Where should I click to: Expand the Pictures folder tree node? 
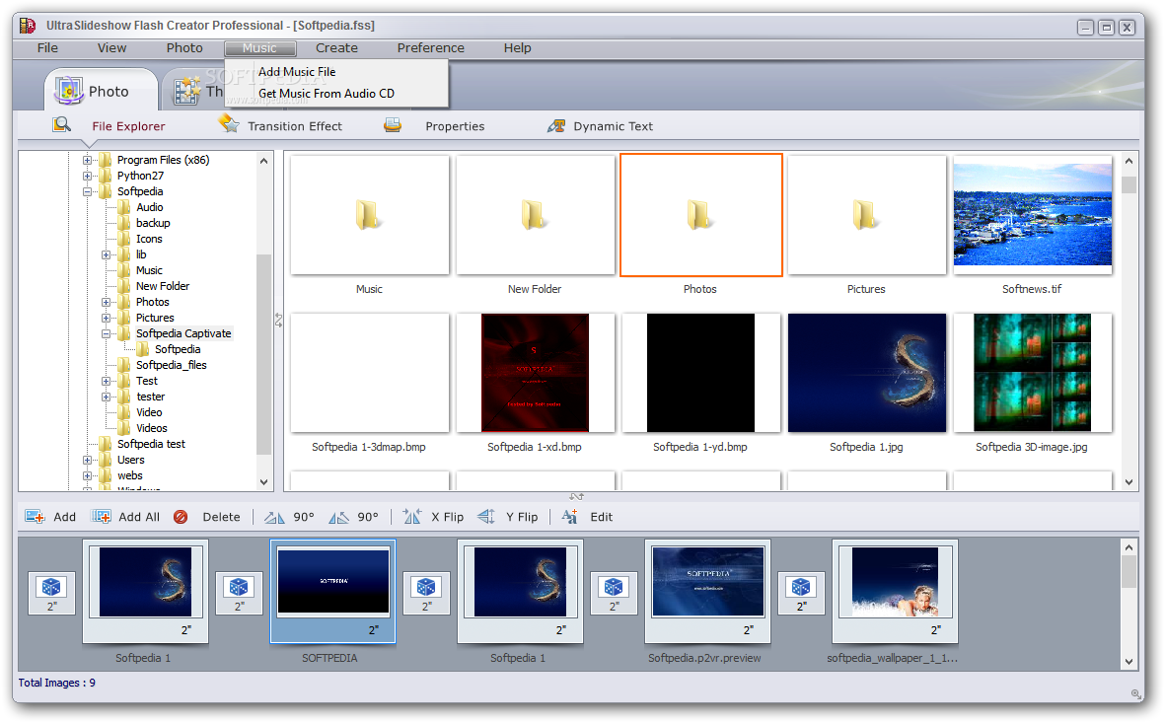tap(107, 318)
